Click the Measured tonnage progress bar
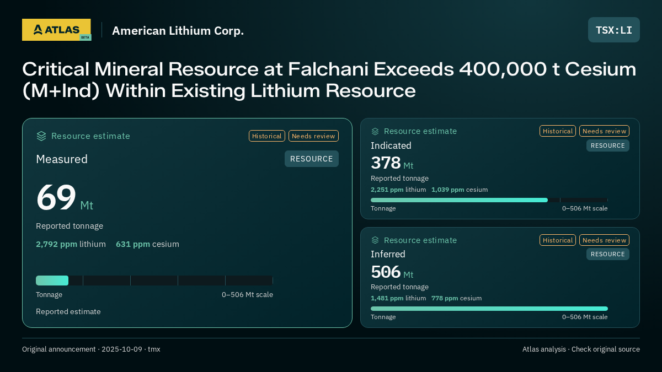 click(154, 281)
